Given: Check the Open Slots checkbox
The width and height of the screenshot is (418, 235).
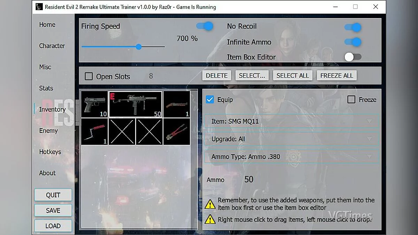Looking at the screenshot, I should coord(89,76).
